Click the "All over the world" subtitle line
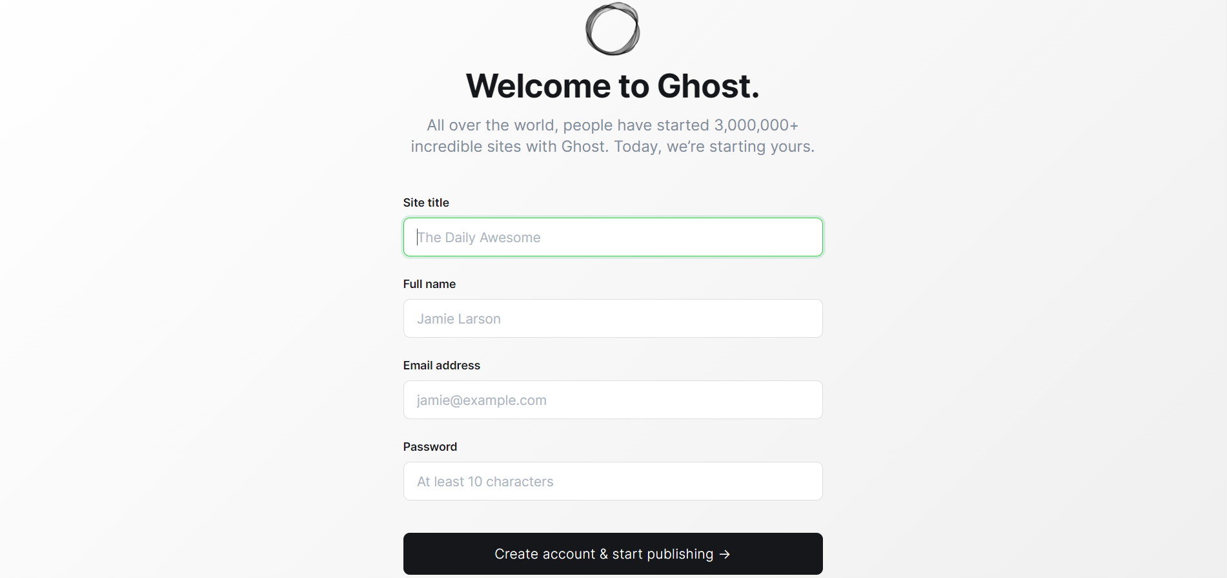The image size is (1227, 578). pyautogui.click(x=613, y=125)
